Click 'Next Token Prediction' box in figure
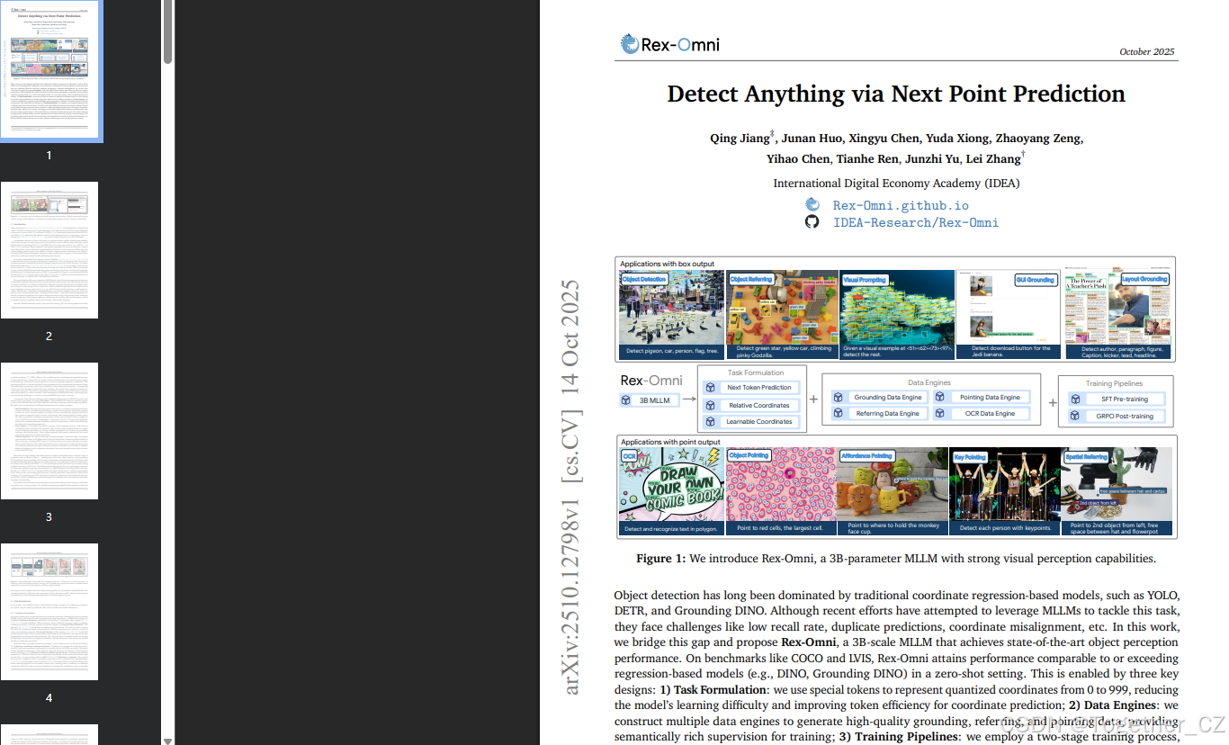The height and width of the screenshot is (745, 1229). (751, 388)
